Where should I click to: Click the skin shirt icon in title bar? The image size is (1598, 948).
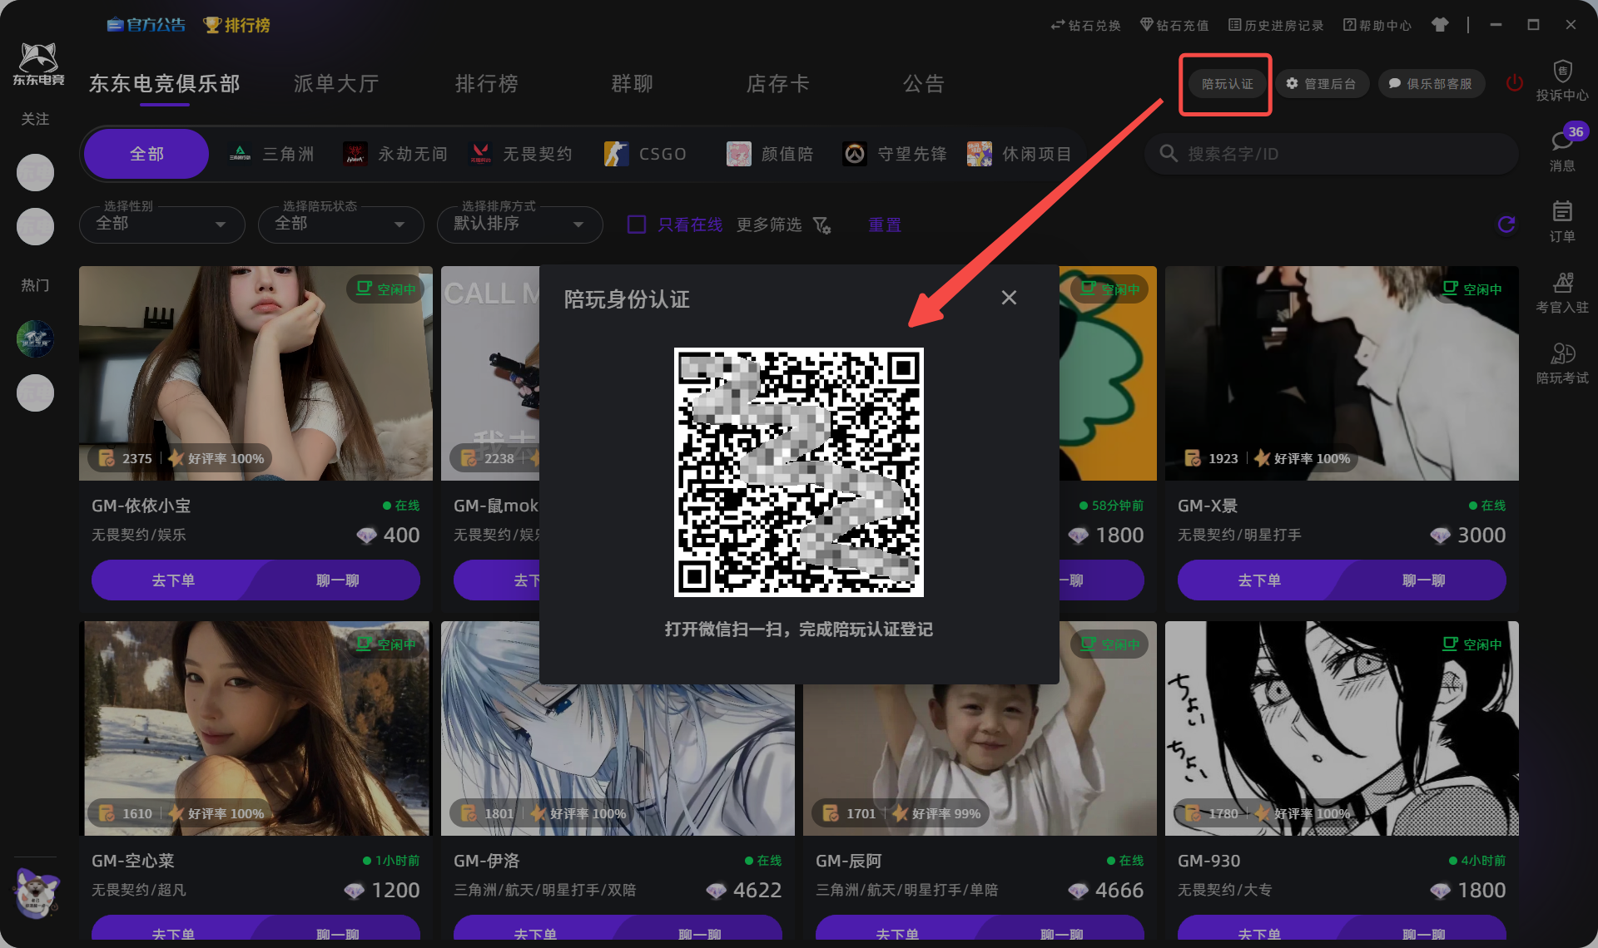(1439, 25)
